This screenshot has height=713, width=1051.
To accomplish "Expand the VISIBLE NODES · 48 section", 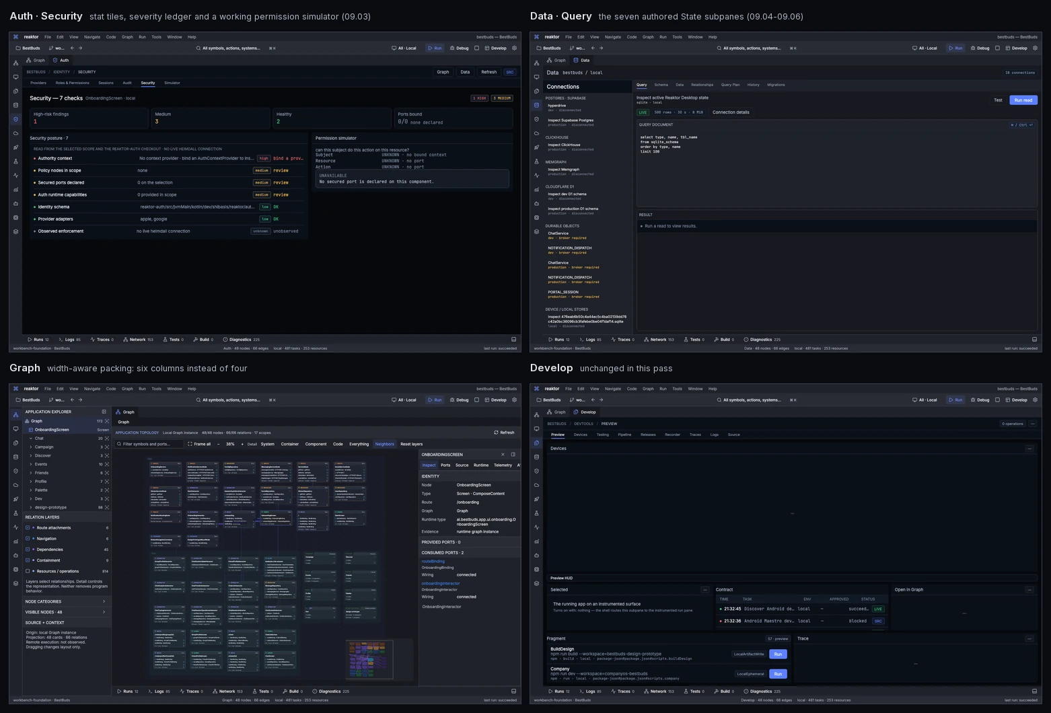I will 66,612.
